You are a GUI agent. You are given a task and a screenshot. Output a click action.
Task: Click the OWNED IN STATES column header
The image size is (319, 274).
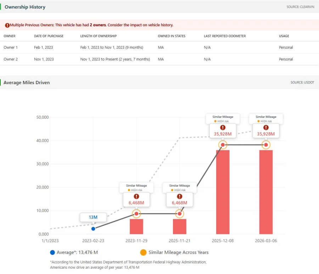[172, 36]
